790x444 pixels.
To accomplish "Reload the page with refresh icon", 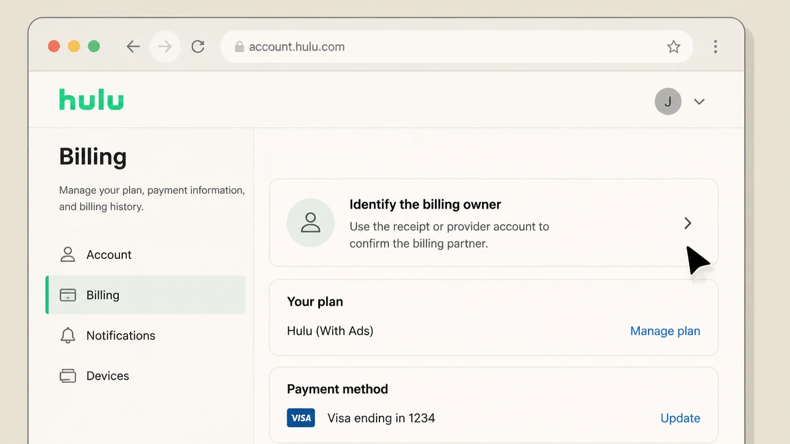I will tap(198, 47).
